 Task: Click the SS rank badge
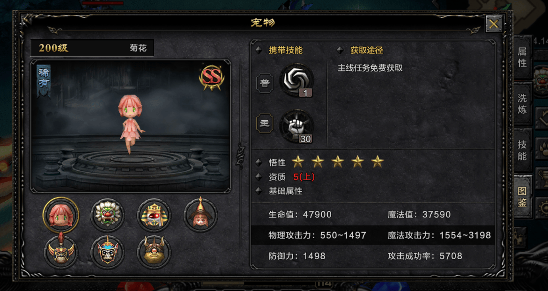(212, 78)
